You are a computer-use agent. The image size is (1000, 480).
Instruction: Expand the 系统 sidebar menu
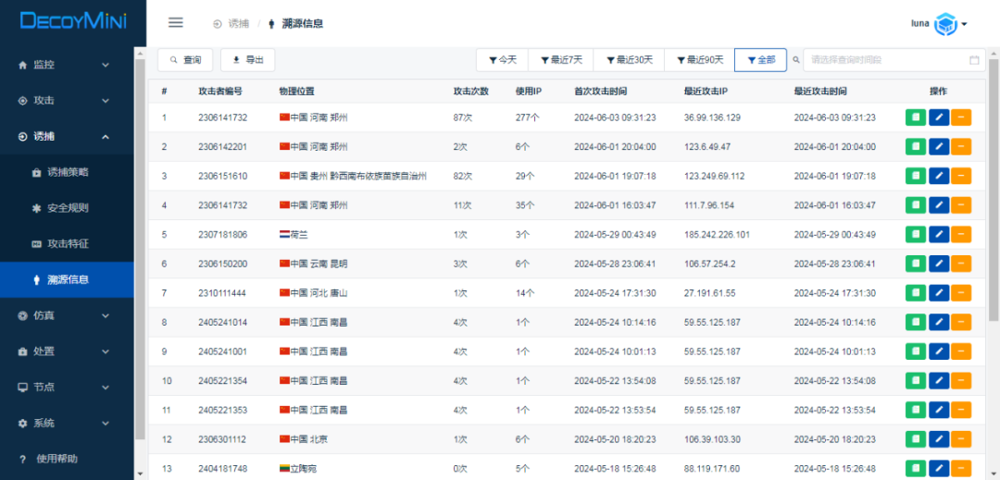pos(67,424)
